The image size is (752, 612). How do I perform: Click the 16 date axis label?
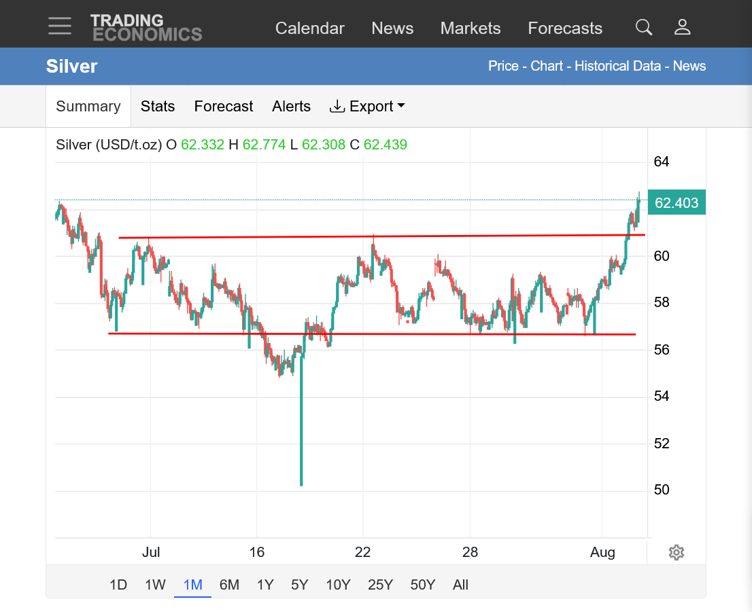click(x=256, y=552)
